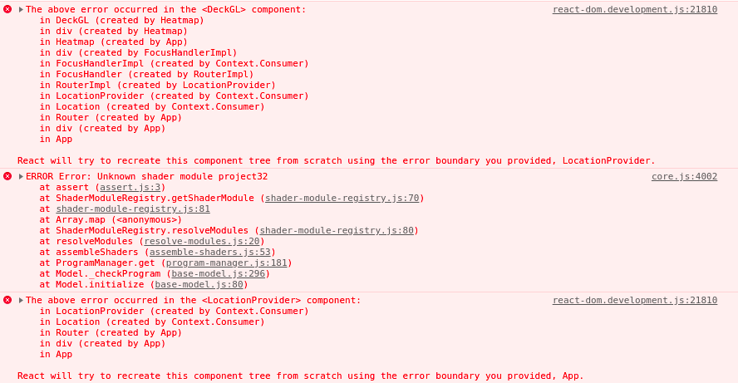Screen dimensions: 738x383
Task: Open the assemble-shaders.js:53 link
Action: click(x=210, y=253)
